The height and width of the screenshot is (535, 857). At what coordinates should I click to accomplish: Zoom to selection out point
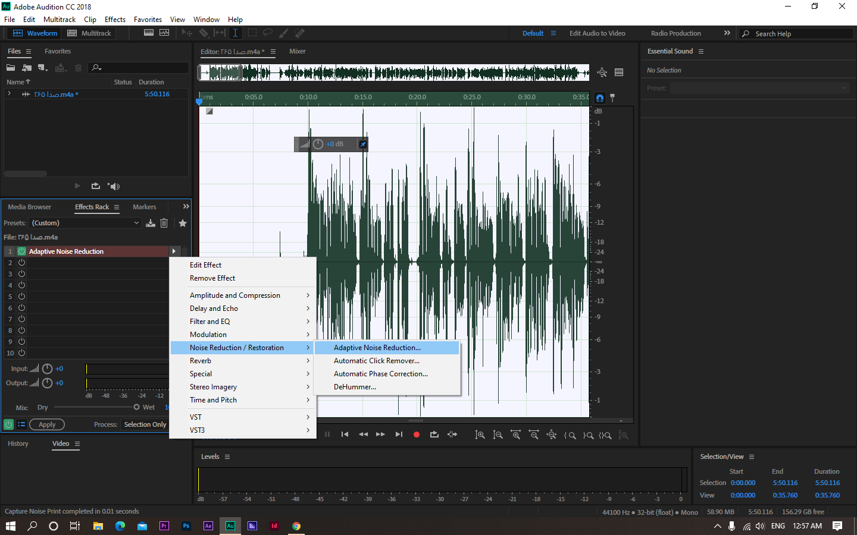click(588, 435)
